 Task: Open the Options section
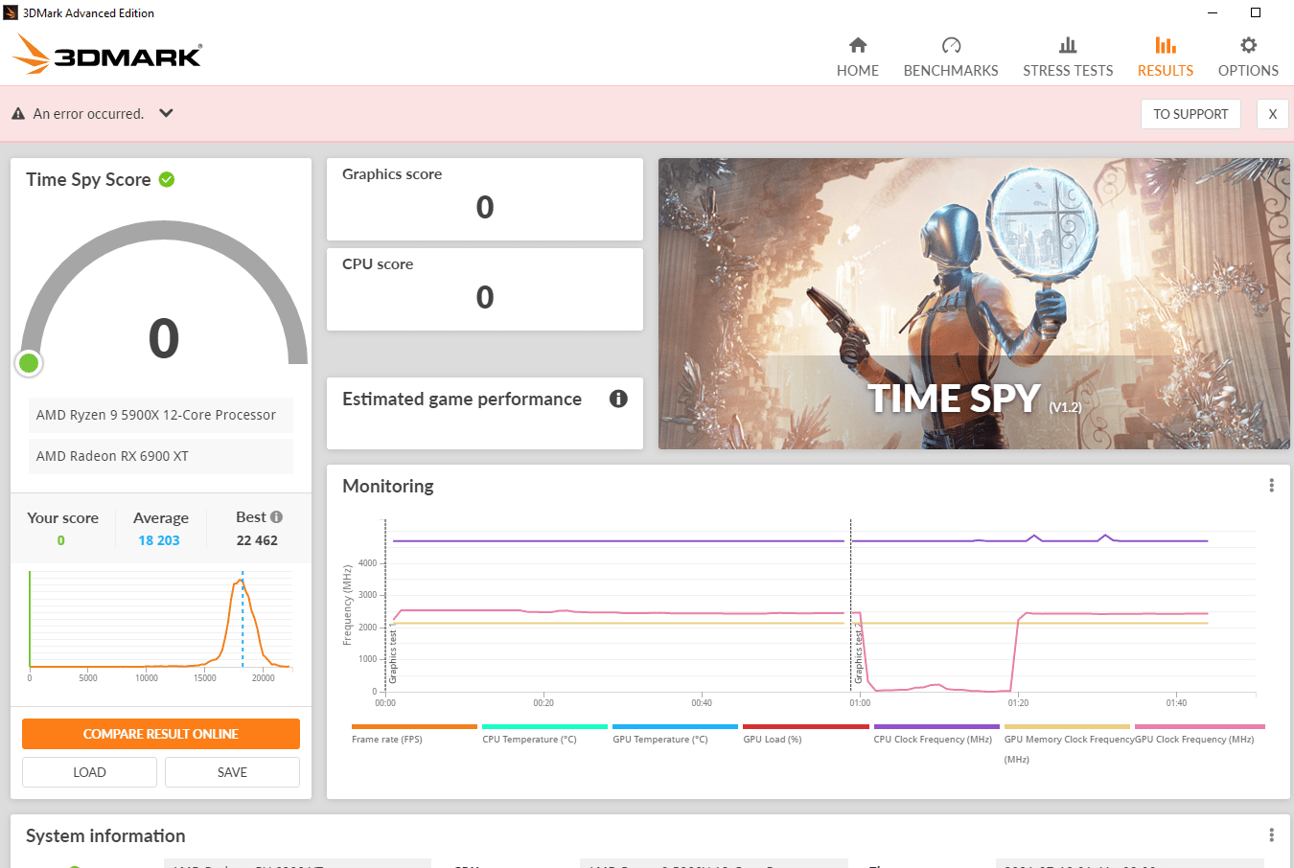1248,57
